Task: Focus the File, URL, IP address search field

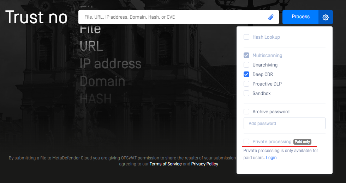Action: point(179,17)
